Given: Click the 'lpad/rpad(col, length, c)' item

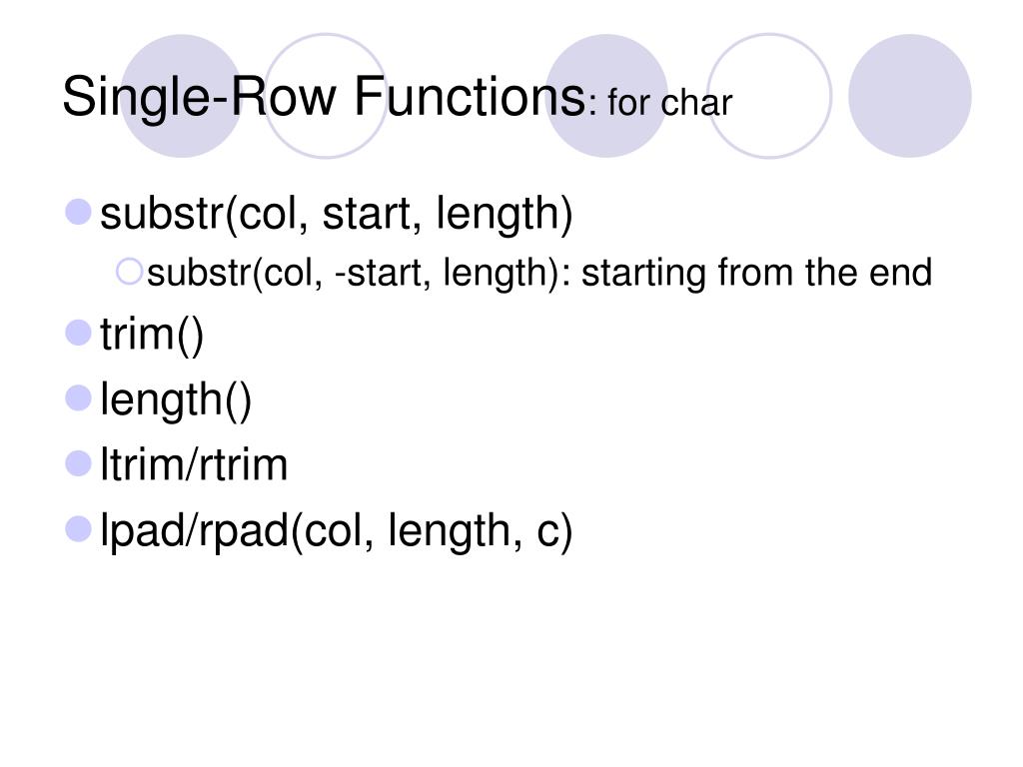Looking at the screenshot, I should coord(337,531).
